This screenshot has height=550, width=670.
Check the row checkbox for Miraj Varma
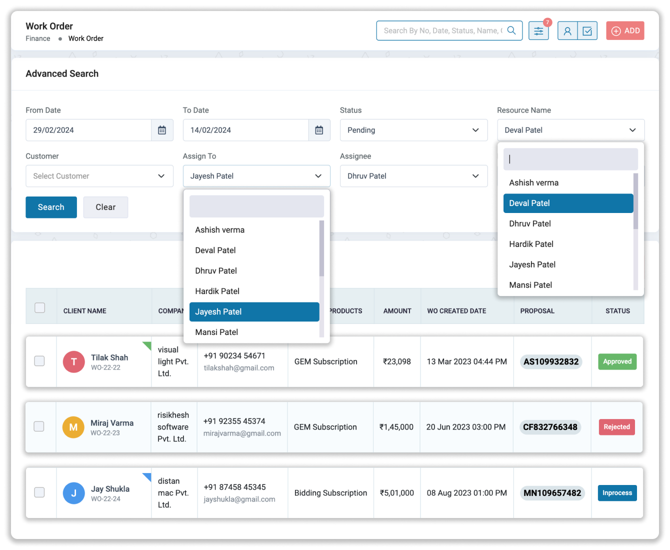[x=39, y=427]
